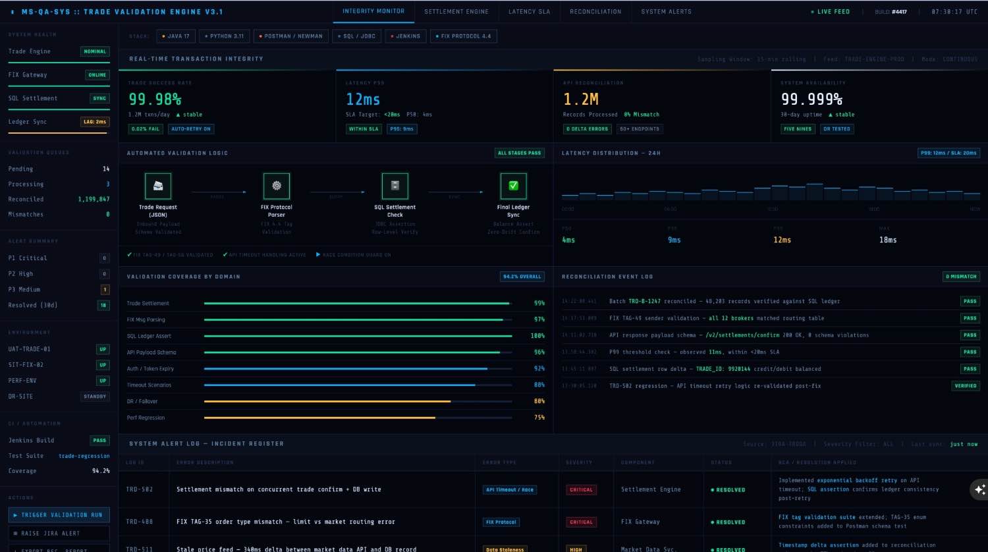
Task: Click the CRITICAL severity tag for TRD-502
Action: [x=581, y=490]
